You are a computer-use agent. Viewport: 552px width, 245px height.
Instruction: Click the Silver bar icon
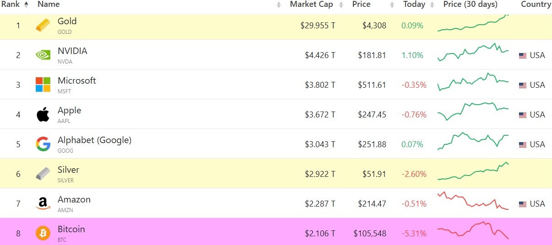point(43,174)
